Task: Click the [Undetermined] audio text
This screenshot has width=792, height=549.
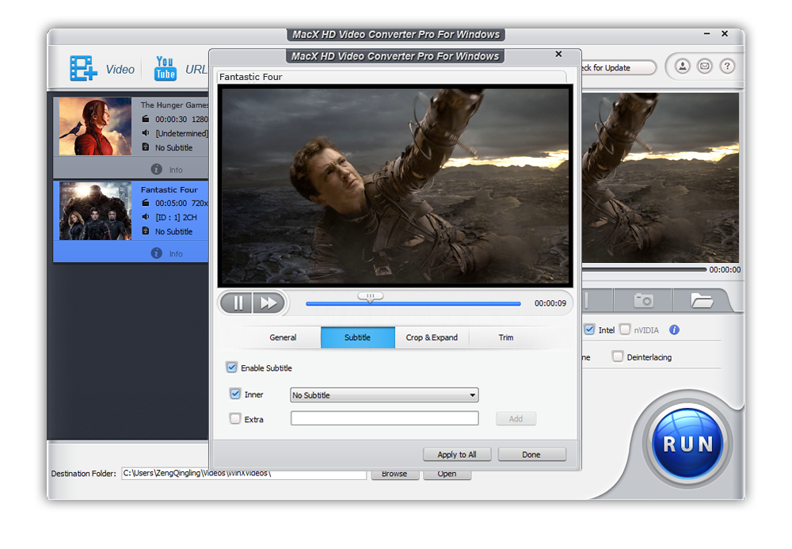Action: (x=182, y=133)
